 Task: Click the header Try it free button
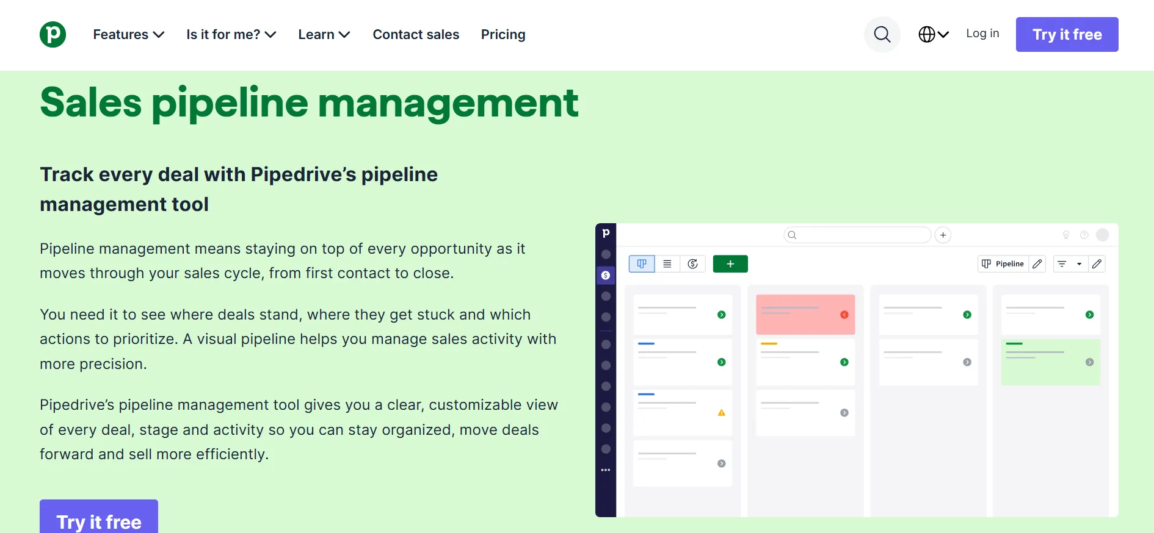1067,34
